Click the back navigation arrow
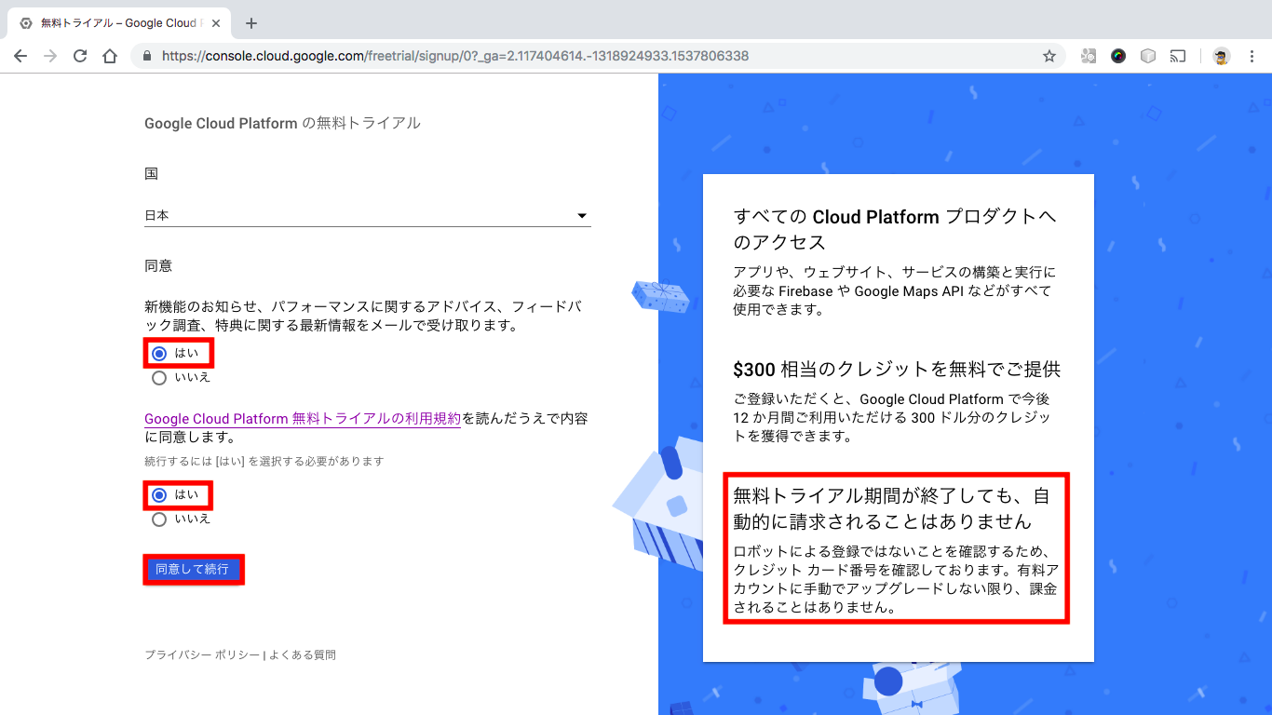 20,56
